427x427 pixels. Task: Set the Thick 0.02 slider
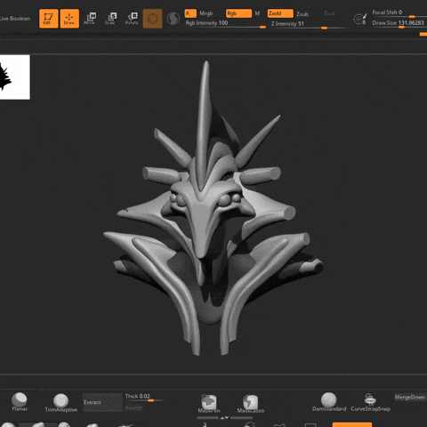tap(144, 398)
